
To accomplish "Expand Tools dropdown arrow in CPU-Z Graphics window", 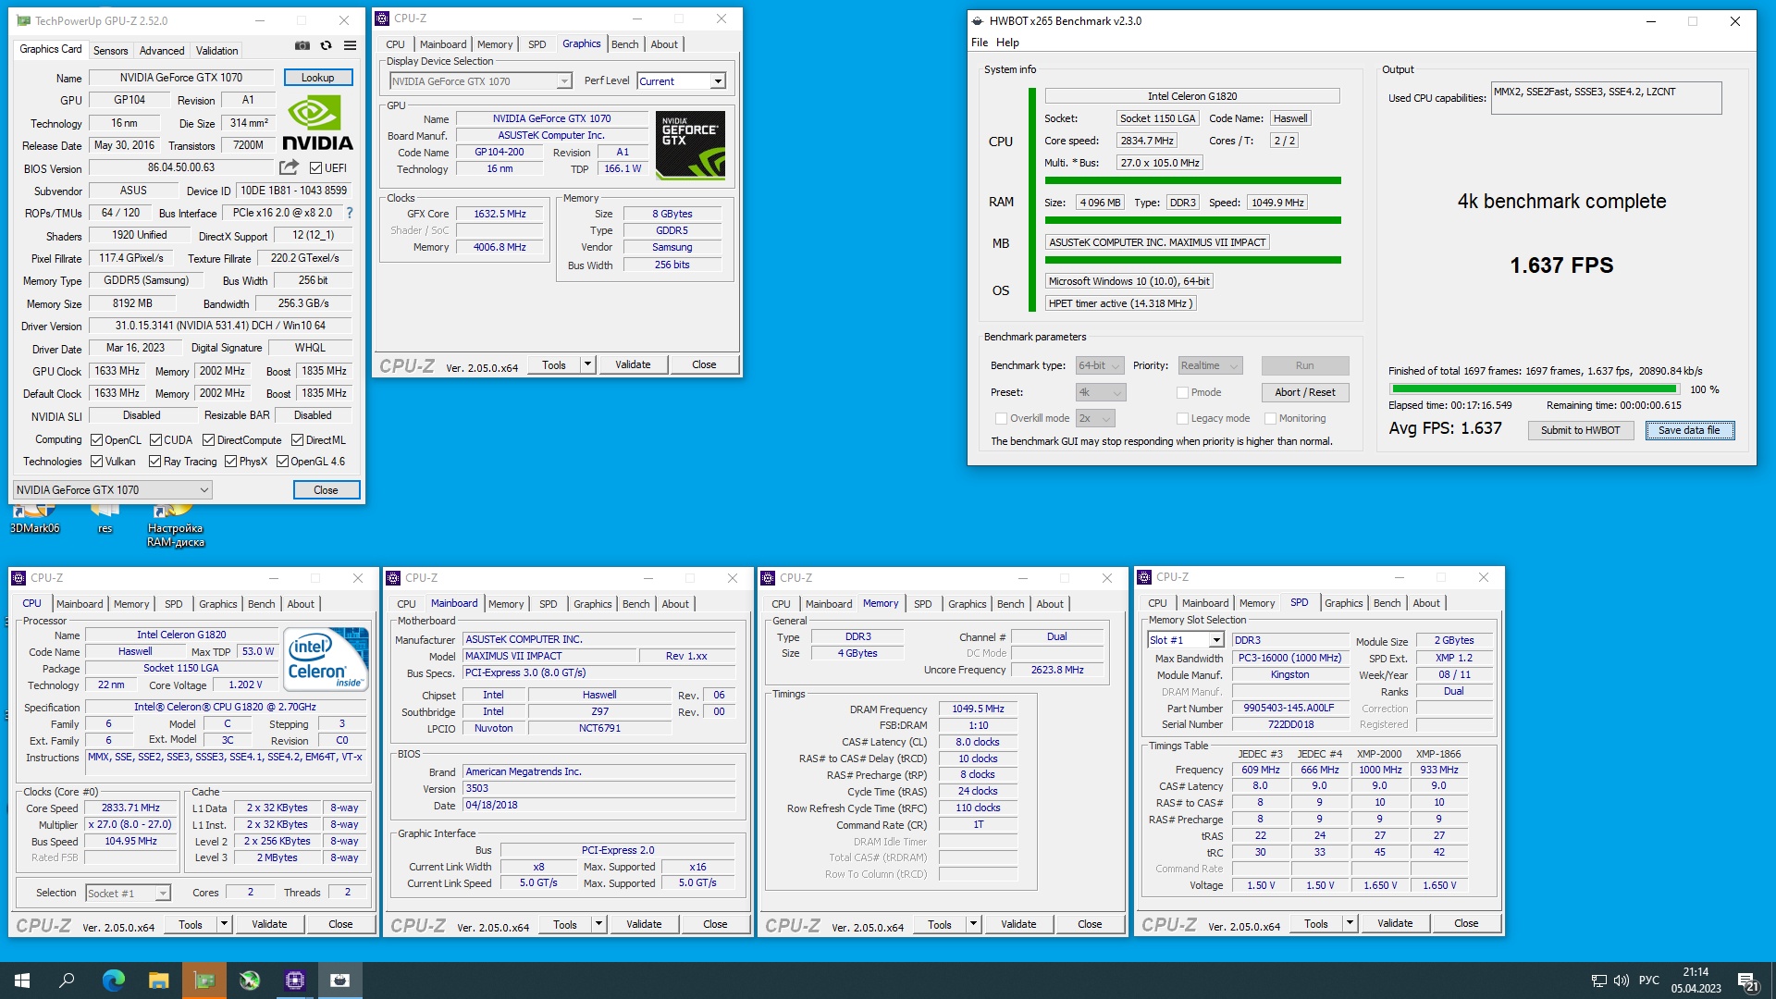I will point(587,364).
